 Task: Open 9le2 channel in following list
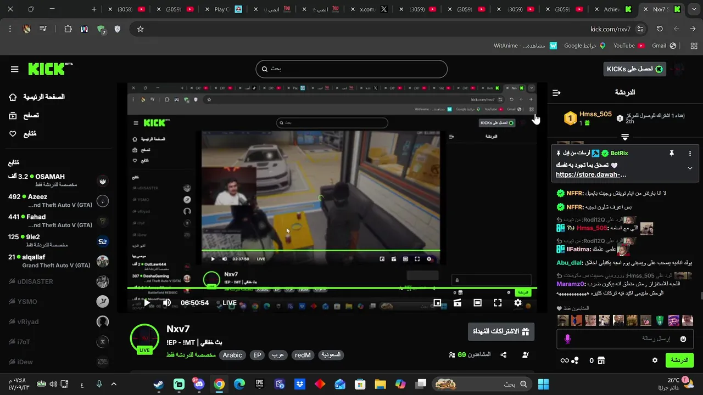pyautogui.click(x=58, y=241)
